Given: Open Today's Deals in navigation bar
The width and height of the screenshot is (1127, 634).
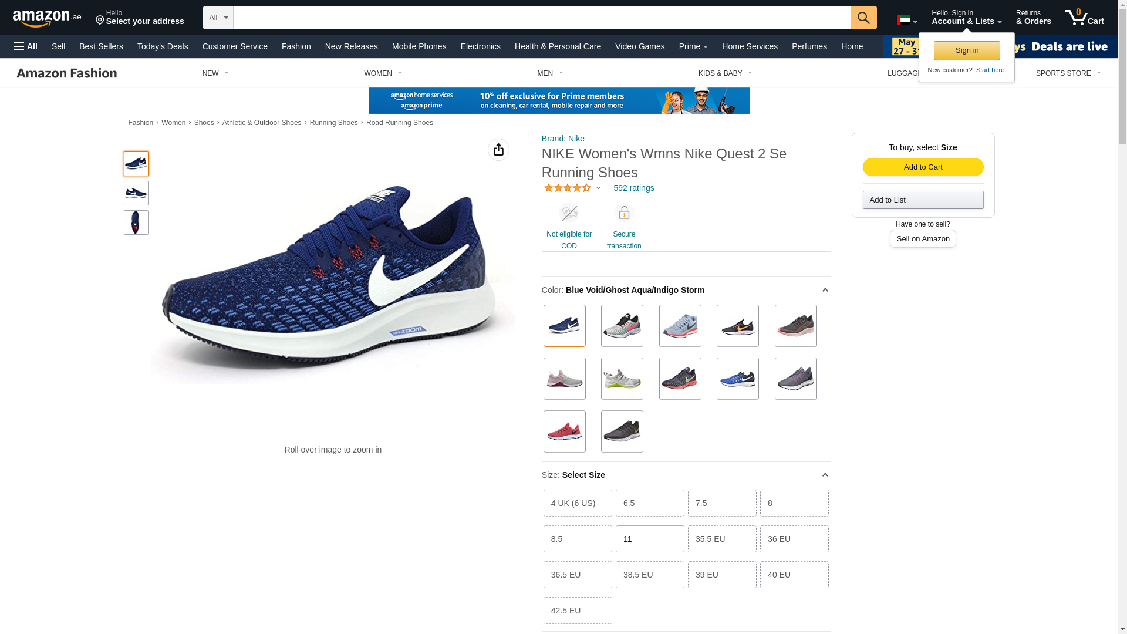Looking at the screenshot, I should pos(163,46).
